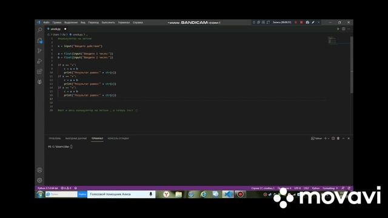Take a Bandicam screenshot with camera icon
This screenshot has width=388, height=218.
[x=307, y=22]
